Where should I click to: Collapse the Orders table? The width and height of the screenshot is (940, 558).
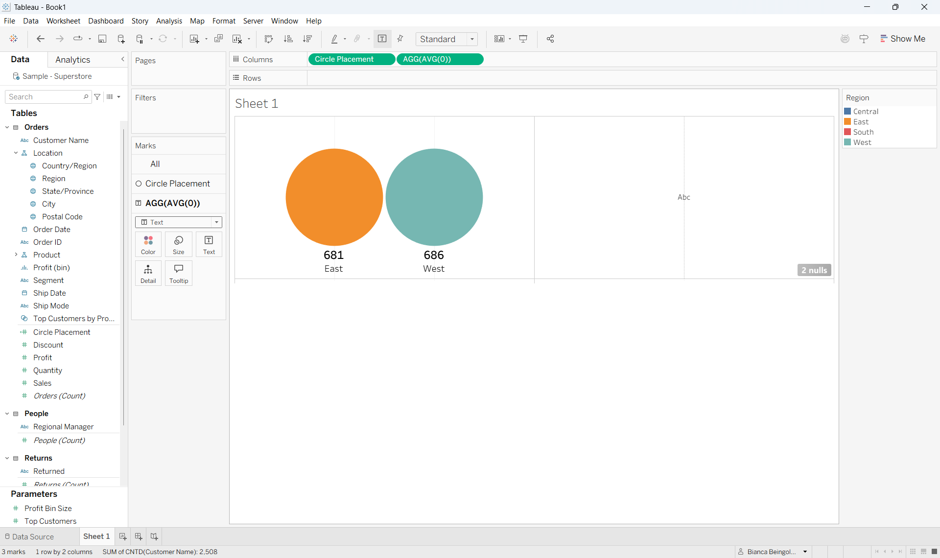click(x=7, y=127)
